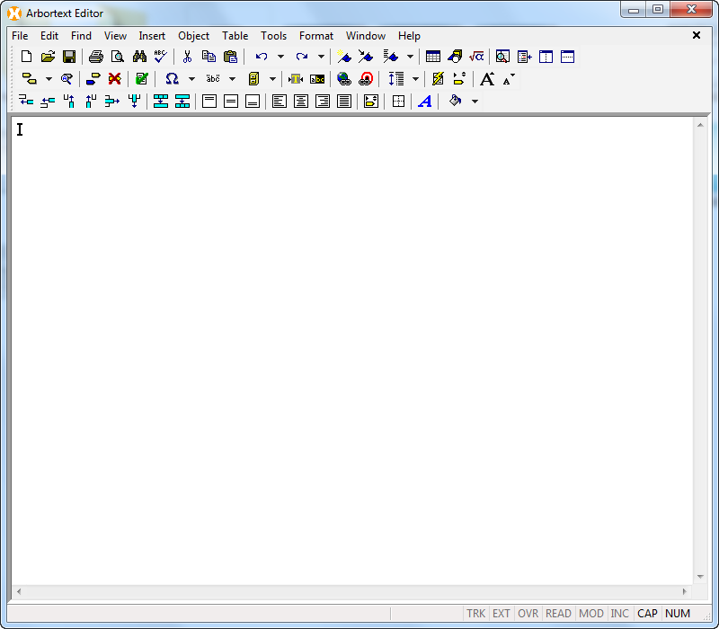Open the Redo history dropdown arrow
The height and width of the screenshot is (629, 719).
(x=321, y=57)
